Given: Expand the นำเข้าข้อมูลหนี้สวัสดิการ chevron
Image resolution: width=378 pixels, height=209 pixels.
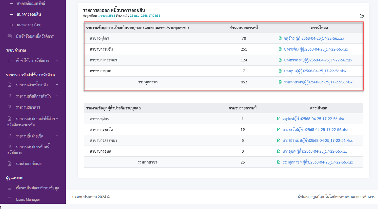Looking at the screenshot, I should (57, 36).
